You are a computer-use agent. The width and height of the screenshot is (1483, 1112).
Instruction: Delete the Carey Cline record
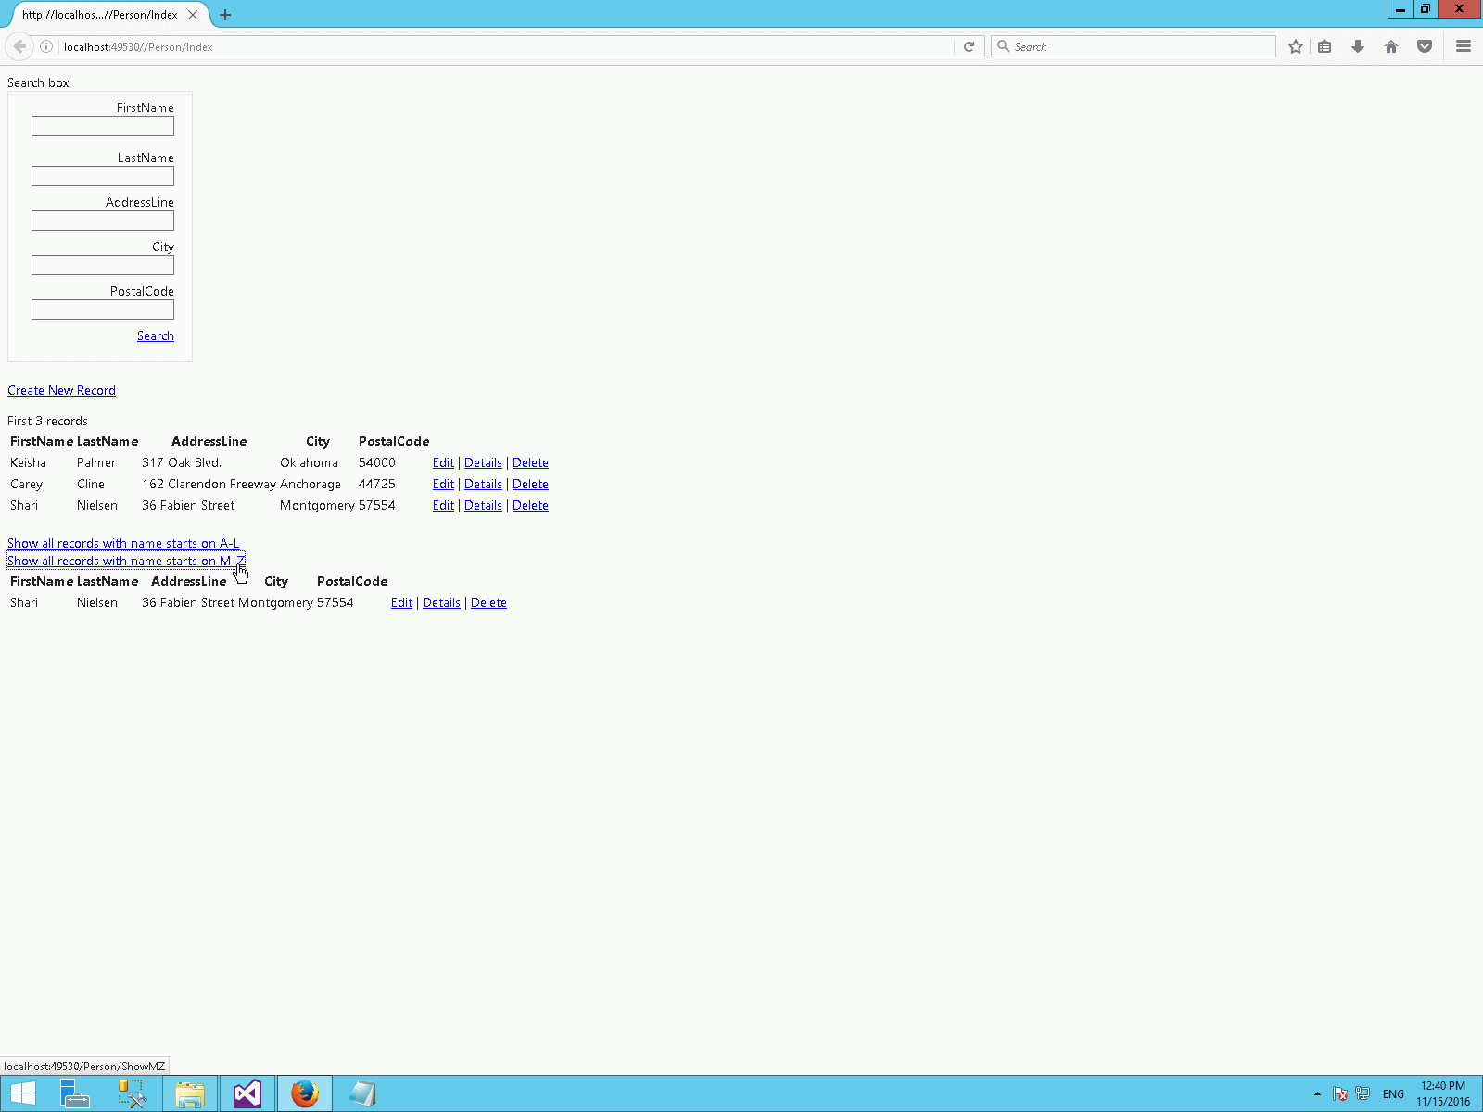(530, 485)
